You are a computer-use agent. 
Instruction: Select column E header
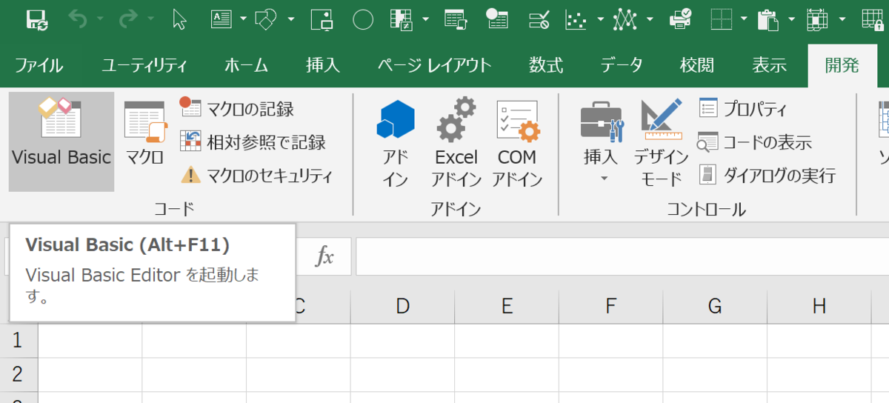click(x=507, y=305)
